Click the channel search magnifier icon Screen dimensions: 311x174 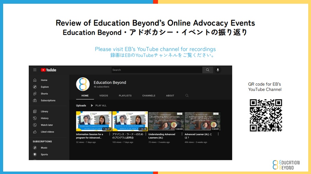(187, 96)
